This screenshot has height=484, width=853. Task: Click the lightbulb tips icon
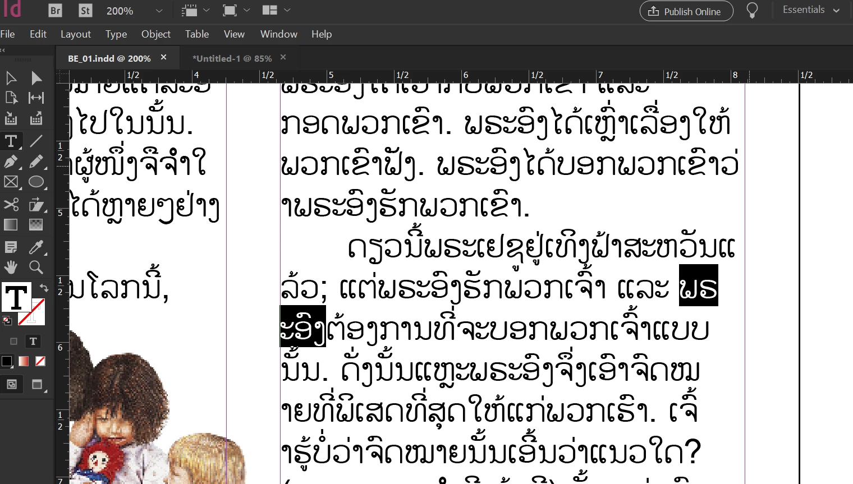pos(752,10)
